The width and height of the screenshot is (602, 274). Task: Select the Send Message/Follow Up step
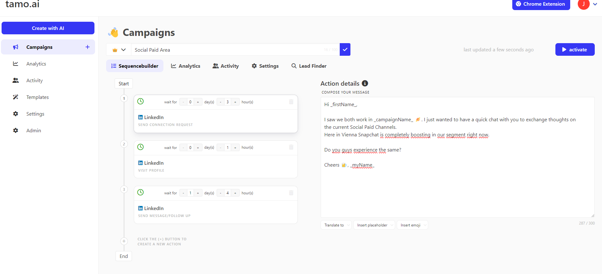(x=216, y=212)
